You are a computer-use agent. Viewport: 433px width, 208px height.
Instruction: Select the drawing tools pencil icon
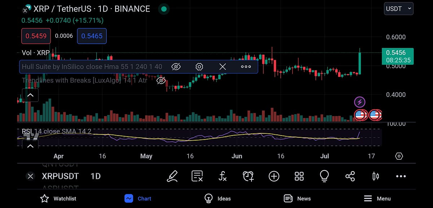pyautogui.click(x=172, y=176)
